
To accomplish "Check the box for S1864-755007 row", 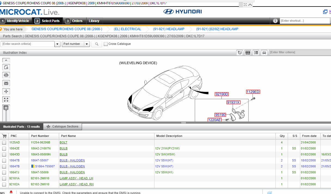I will point(4,167).
